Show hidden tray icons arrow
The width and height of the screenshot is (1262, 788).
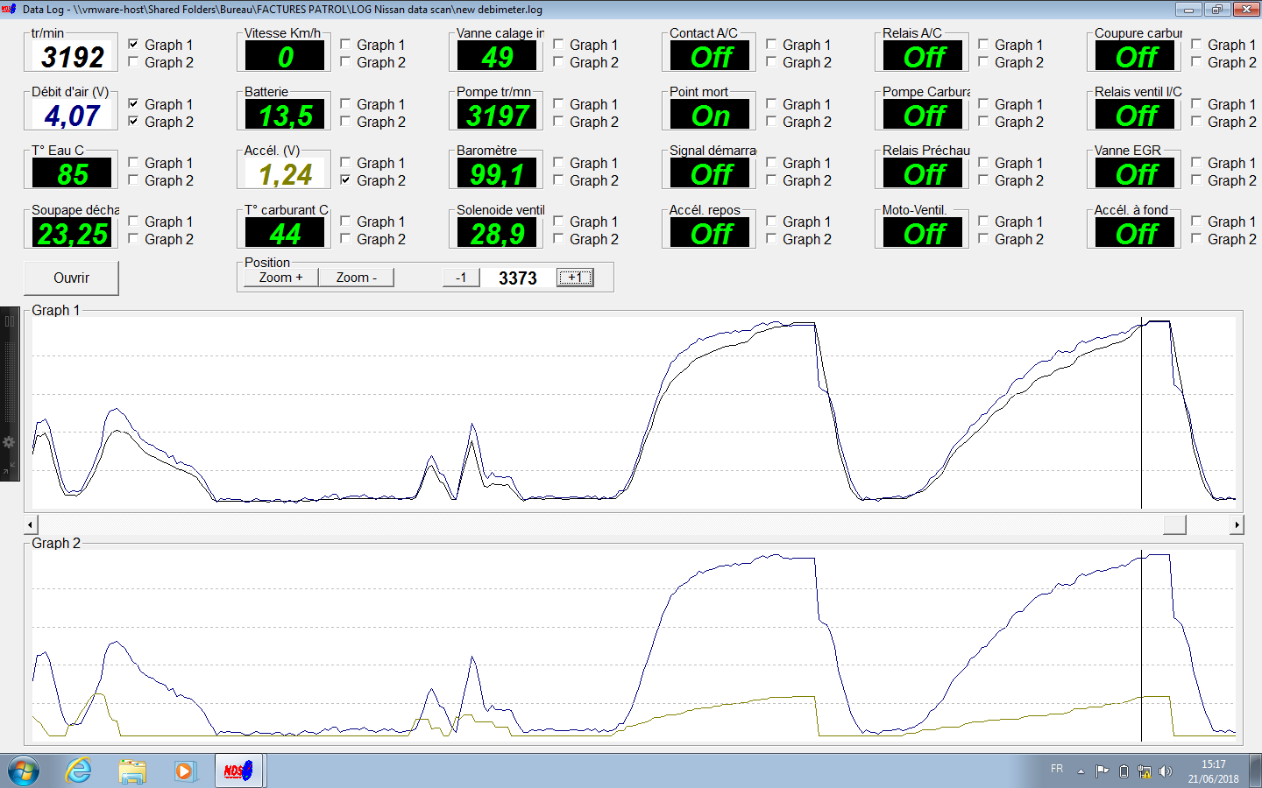pyautogui.click(x=1081, y=771)
